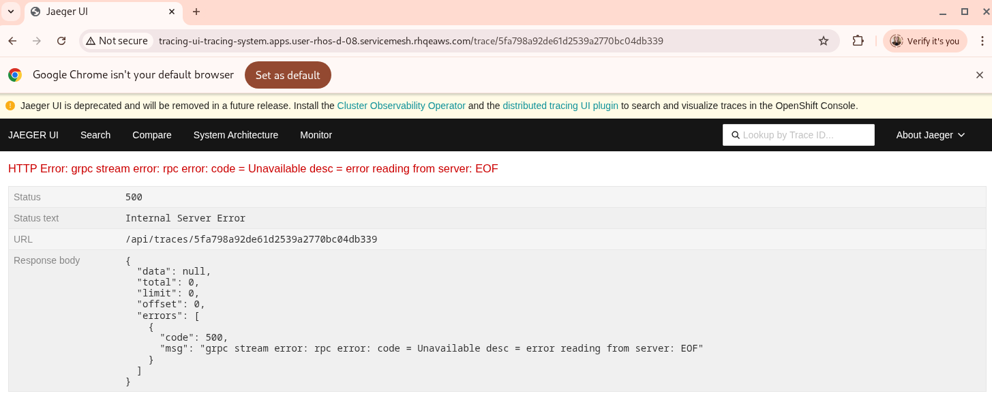Screen dimensions: 992x415
Task: Minimize the Chrome window
Action: 943,12
